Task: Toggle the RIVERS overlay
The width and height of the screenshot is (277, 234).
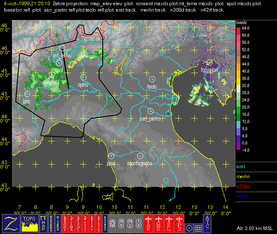Action: click(58, 223)
